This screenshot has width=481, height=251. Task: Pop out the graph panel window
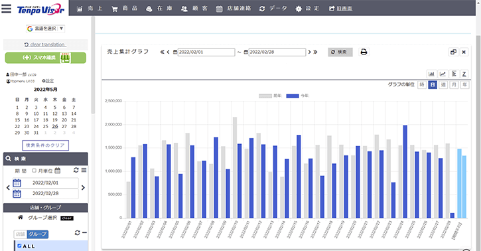tap(453, 52)
